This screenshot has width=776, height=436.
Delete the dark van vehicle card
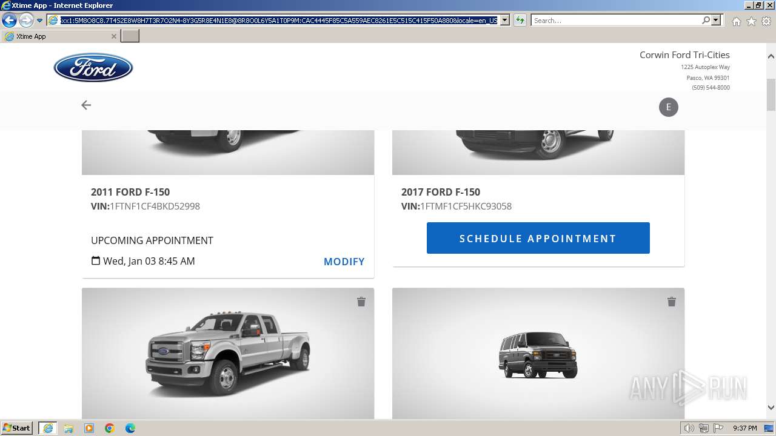click(x=672, y=302)
